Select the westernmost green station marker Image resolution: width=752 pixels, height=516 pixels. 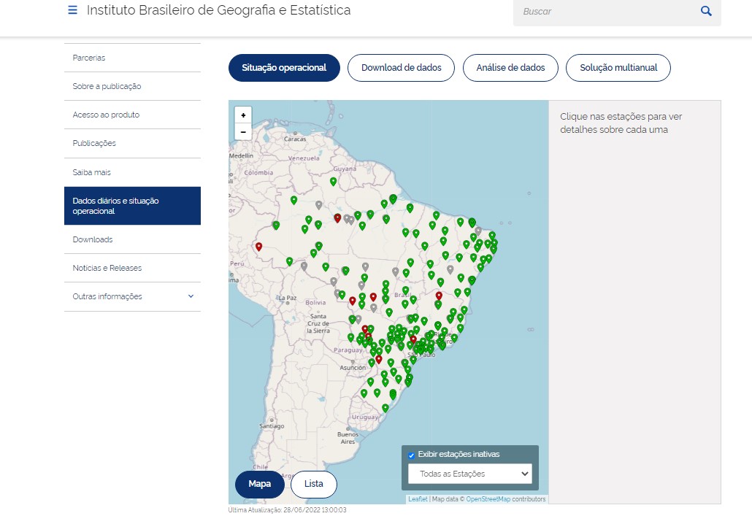point(276,225)
